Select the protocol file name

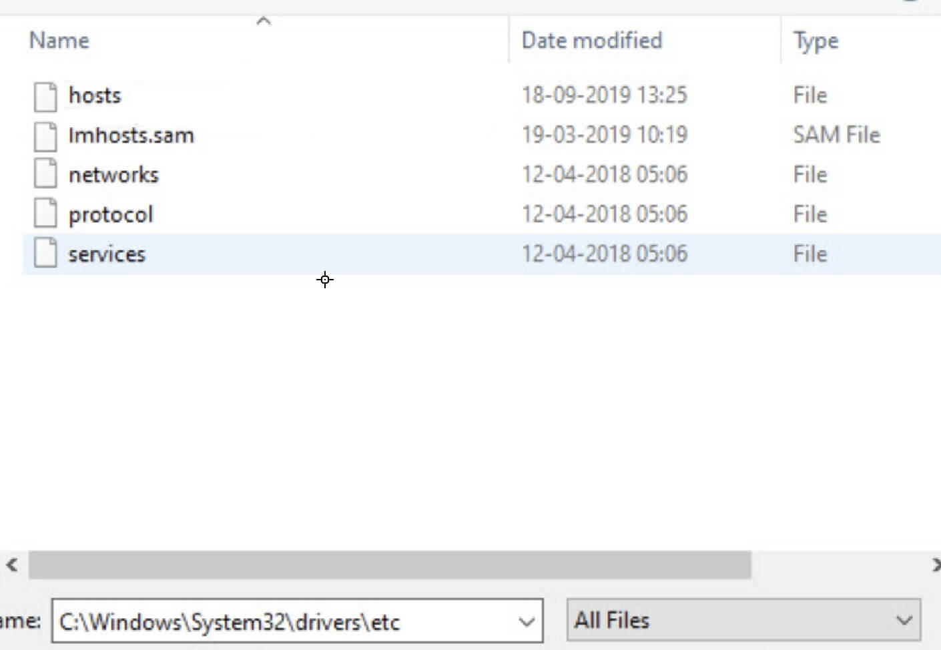(x=111, y=214)
